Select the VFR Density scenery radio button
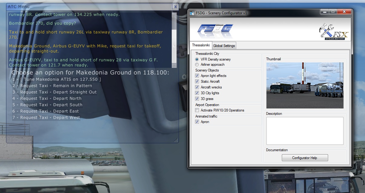The width and height of the screenshot is (365, 193). point(197,59)
